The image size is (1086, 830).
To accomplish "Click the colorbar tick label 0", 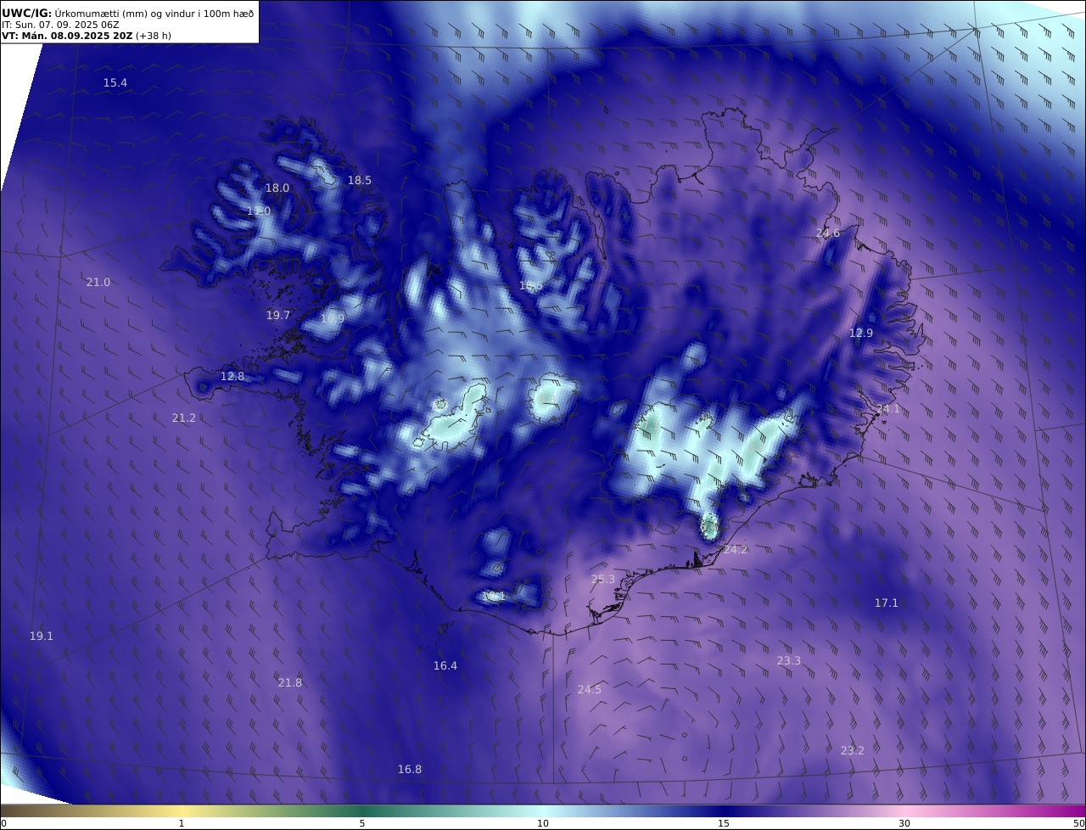I will click(x=3, y=823).
